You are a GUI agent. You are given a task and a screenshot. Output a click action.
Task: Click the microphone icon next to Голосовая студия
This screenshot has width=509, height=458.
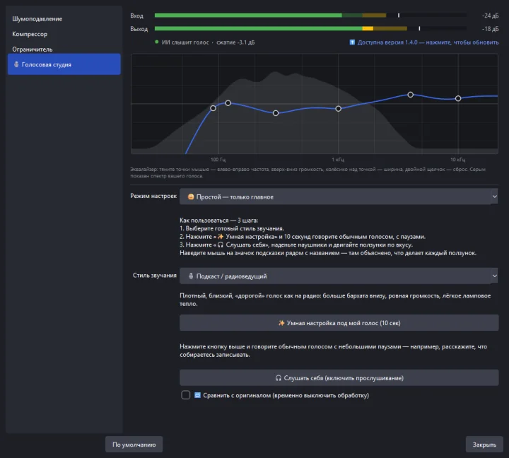click(16, 64)
